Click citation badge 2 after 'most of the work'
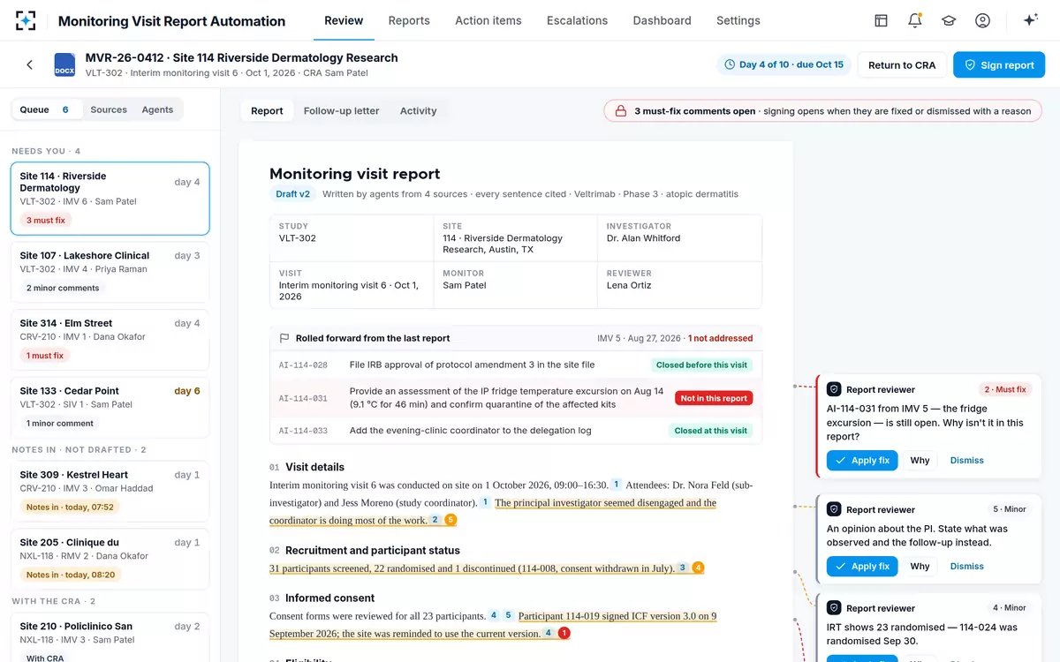The image size is (1060, 662). coord(435,520)
